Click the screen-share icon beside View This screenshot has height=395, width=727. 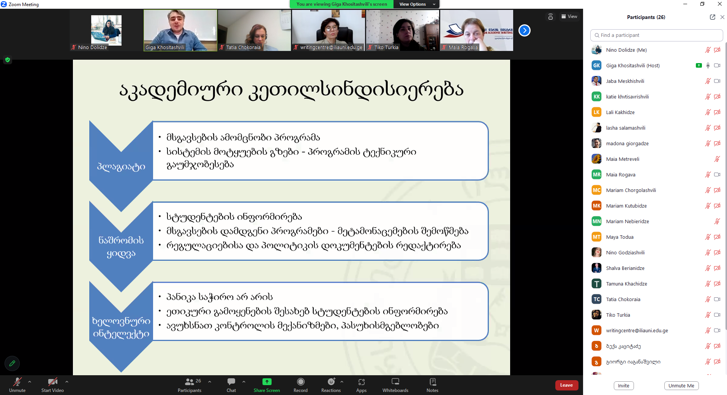click(x=550, y=16)
